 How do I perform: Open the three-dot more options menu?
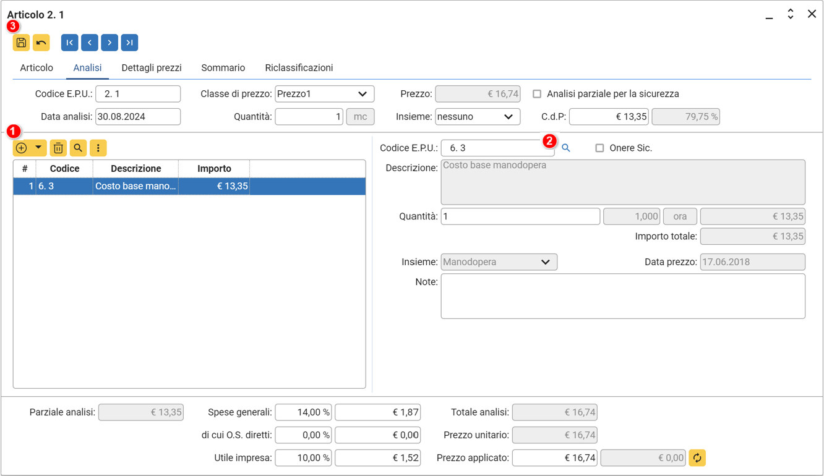point(98,148)
